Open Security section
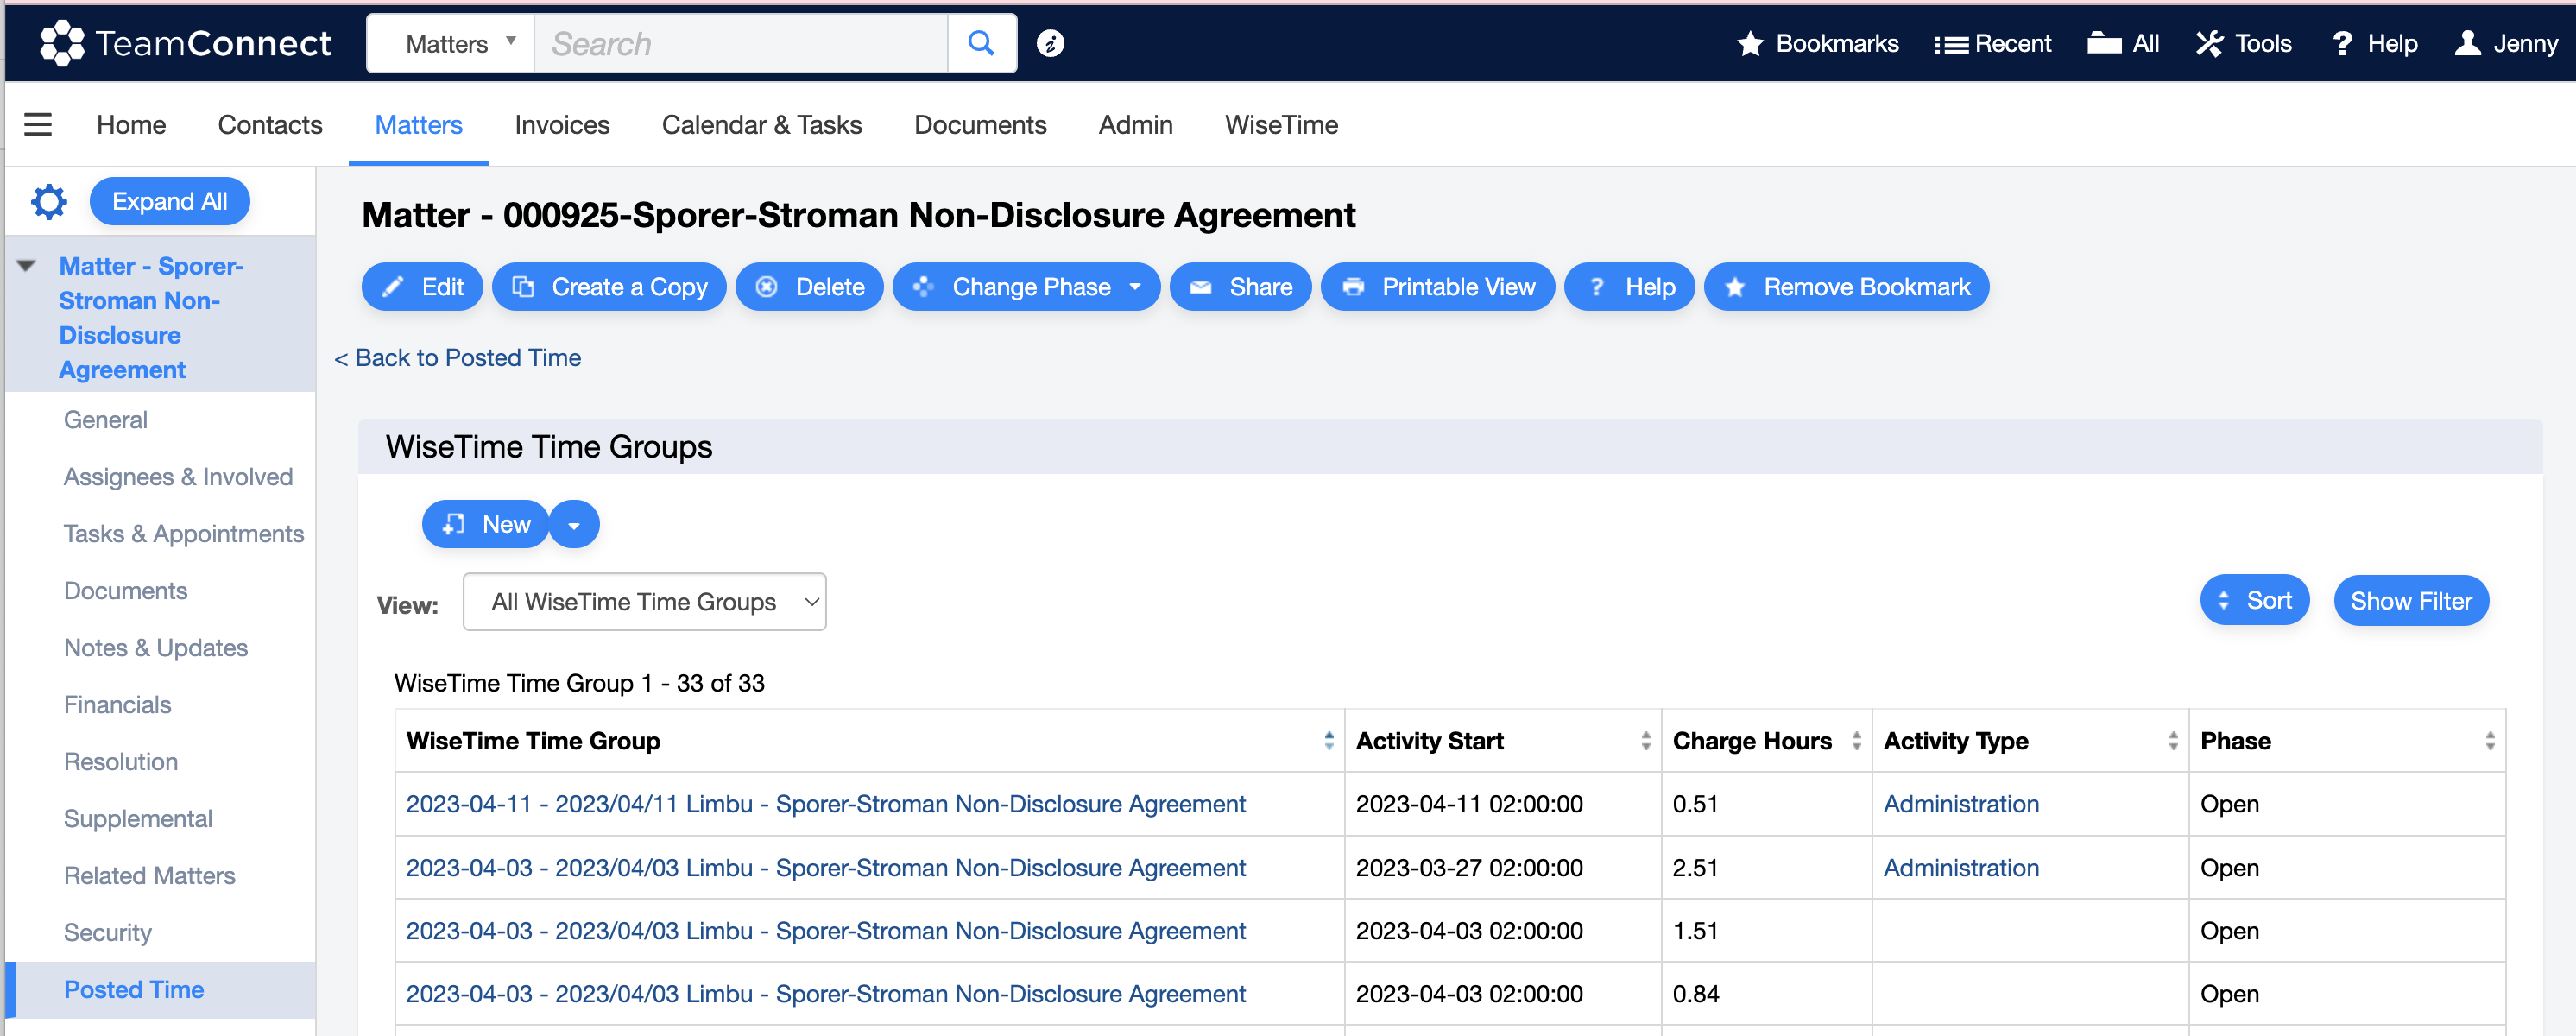The image size is (2576, 1036). click(x=107, y=933)
